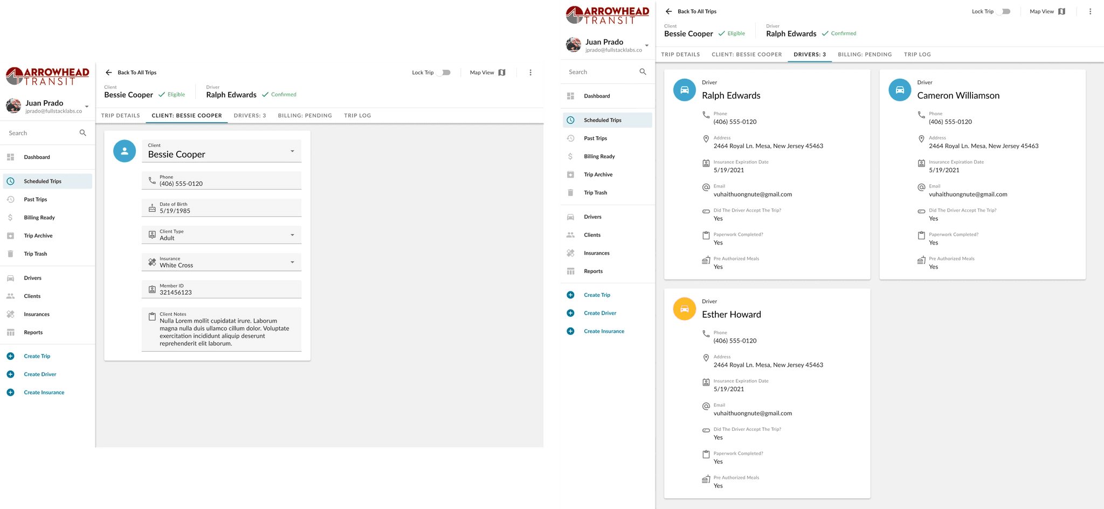Viewport: 1104px width, 509px height.
Task: Open the Client Type Adult dropdown
Action: [x=222, y=235]
